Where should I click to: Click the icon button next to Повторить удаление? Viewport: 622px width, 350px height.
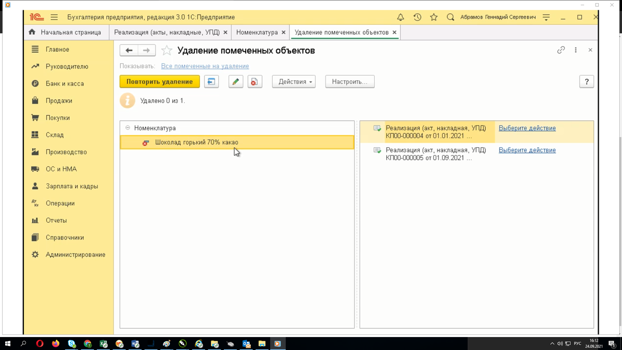(211, 82)
